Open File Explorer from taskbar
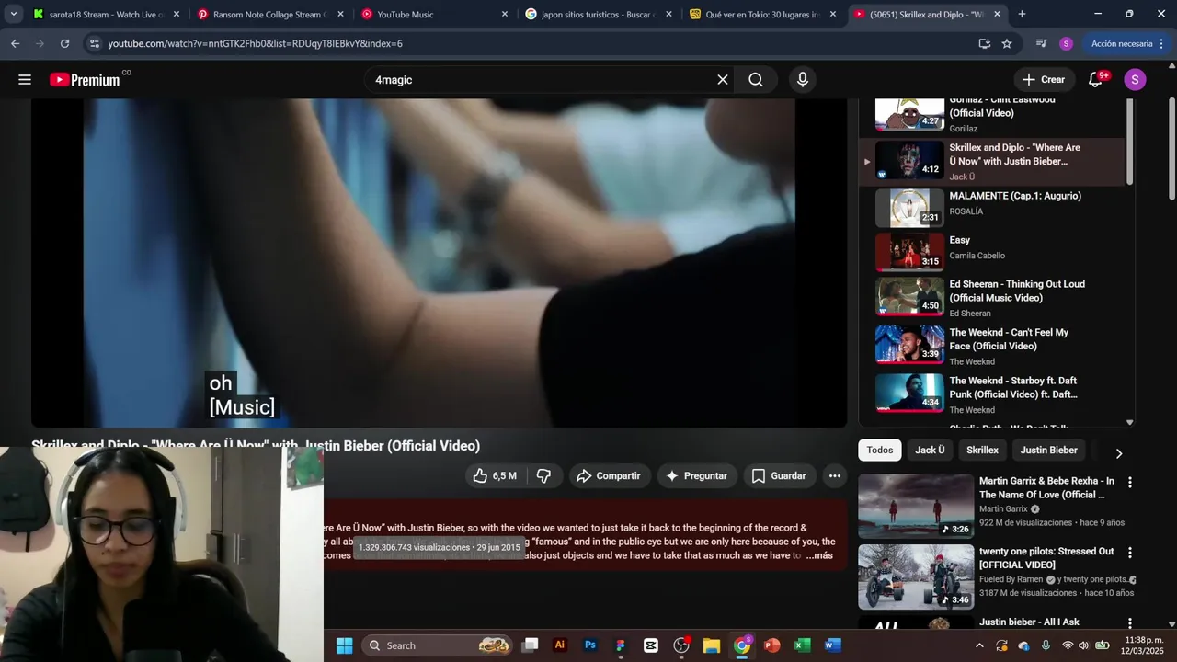Viewport: 1177px width, 662px height. click(712, 645)
